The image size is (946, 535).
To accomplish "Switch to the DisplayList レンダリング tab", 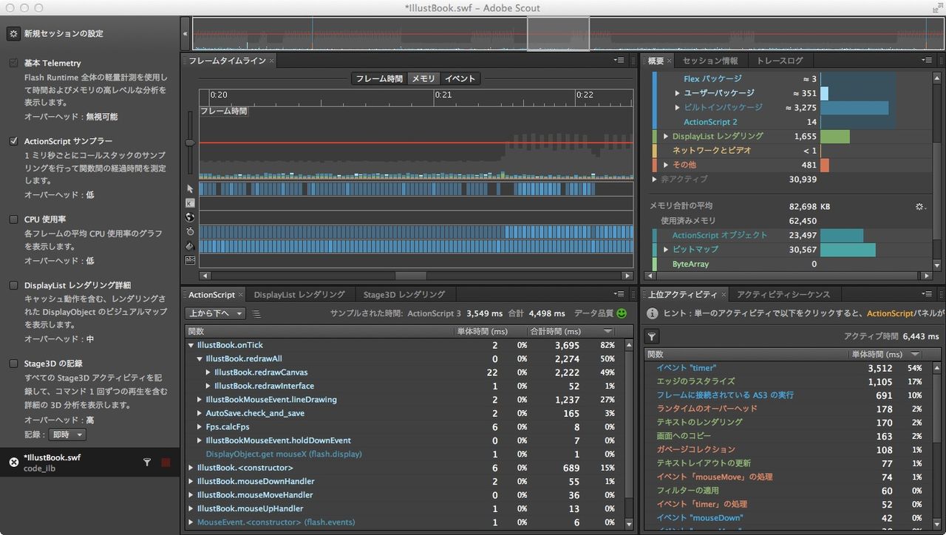I will point(299,295).
